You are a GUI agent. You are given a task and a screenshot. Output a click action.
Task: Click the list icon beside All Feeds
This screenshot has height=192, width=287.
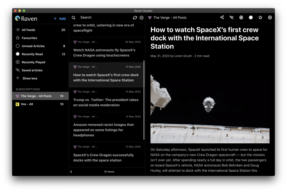click(18, 30)
